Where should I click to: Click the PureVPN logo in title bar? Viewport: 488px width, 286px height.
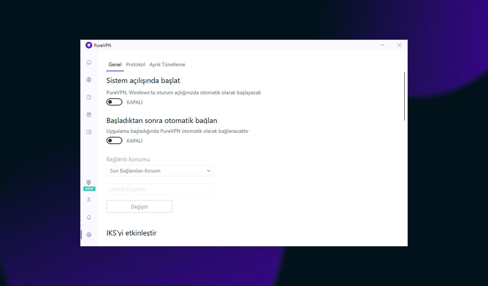pyautogui.click(x=89, y=45)
